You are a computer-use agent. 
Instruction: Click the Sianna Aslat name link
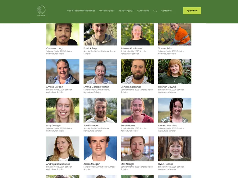(165, 48)
